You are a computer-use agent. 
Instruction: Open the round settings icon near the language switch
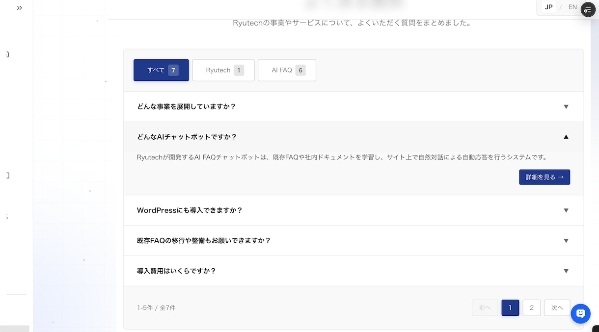588,10
